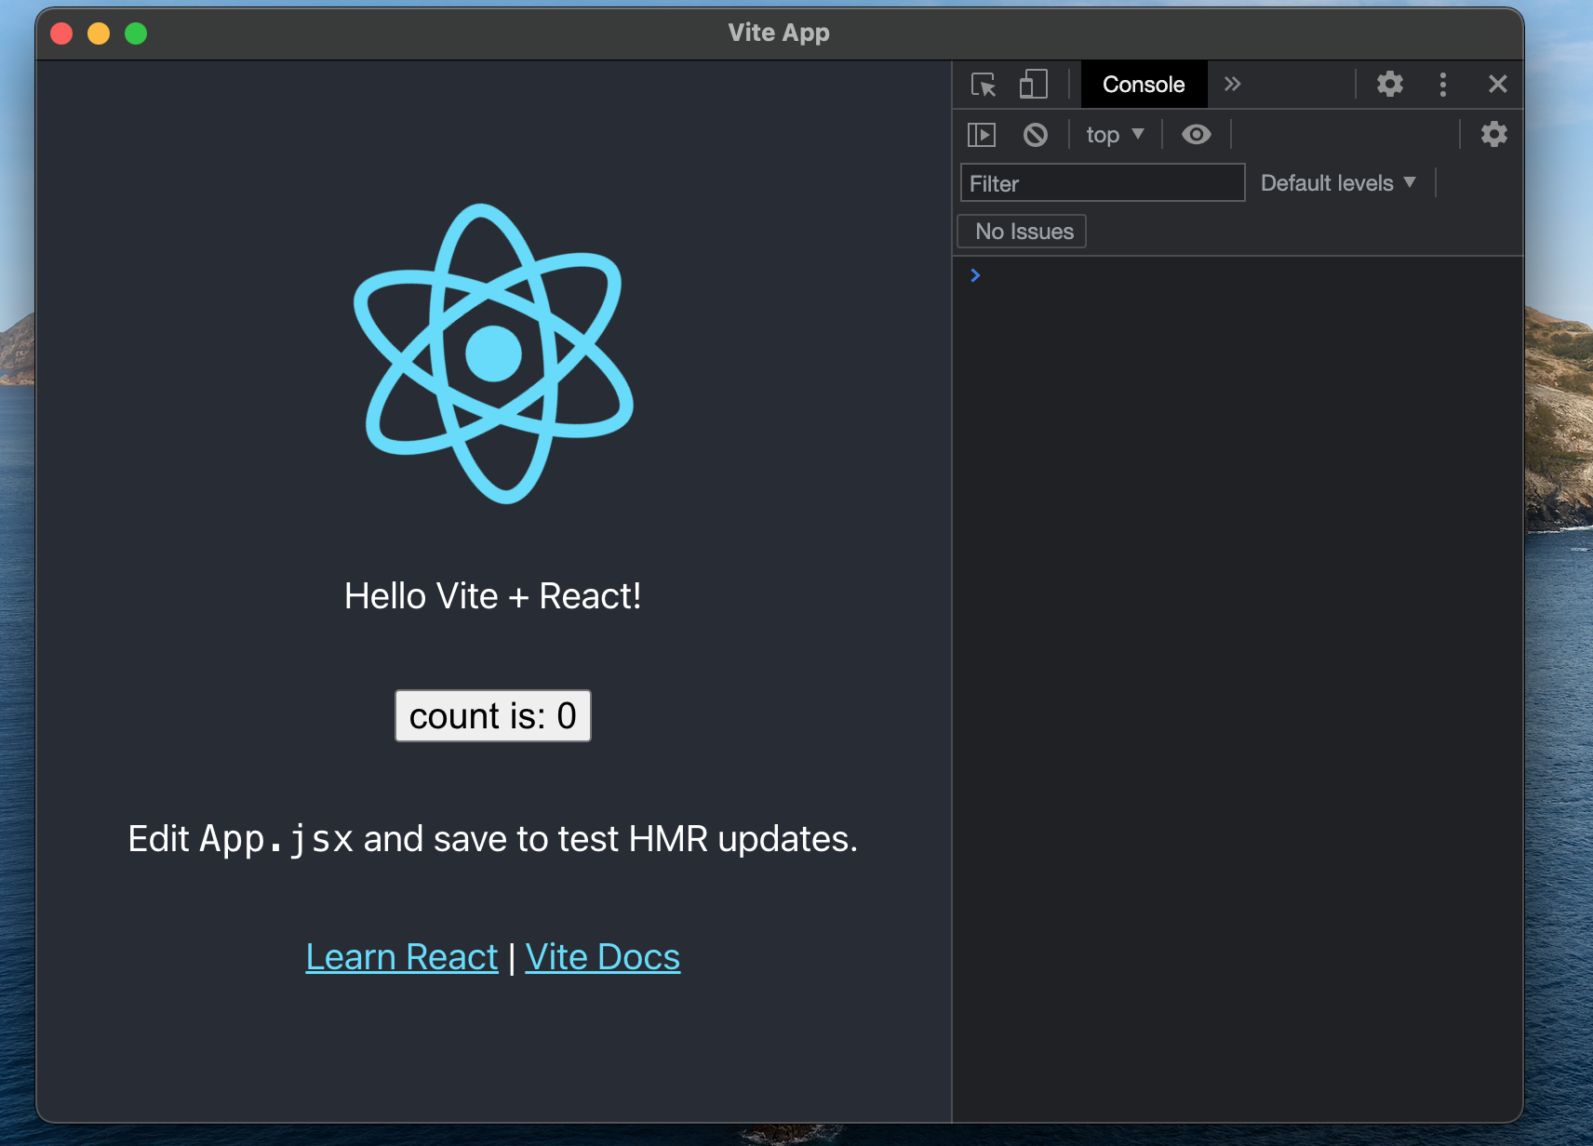Open DevTools settings gear icon
The height and width of the screenshot is (1146, 1593).
[1390, 85]
